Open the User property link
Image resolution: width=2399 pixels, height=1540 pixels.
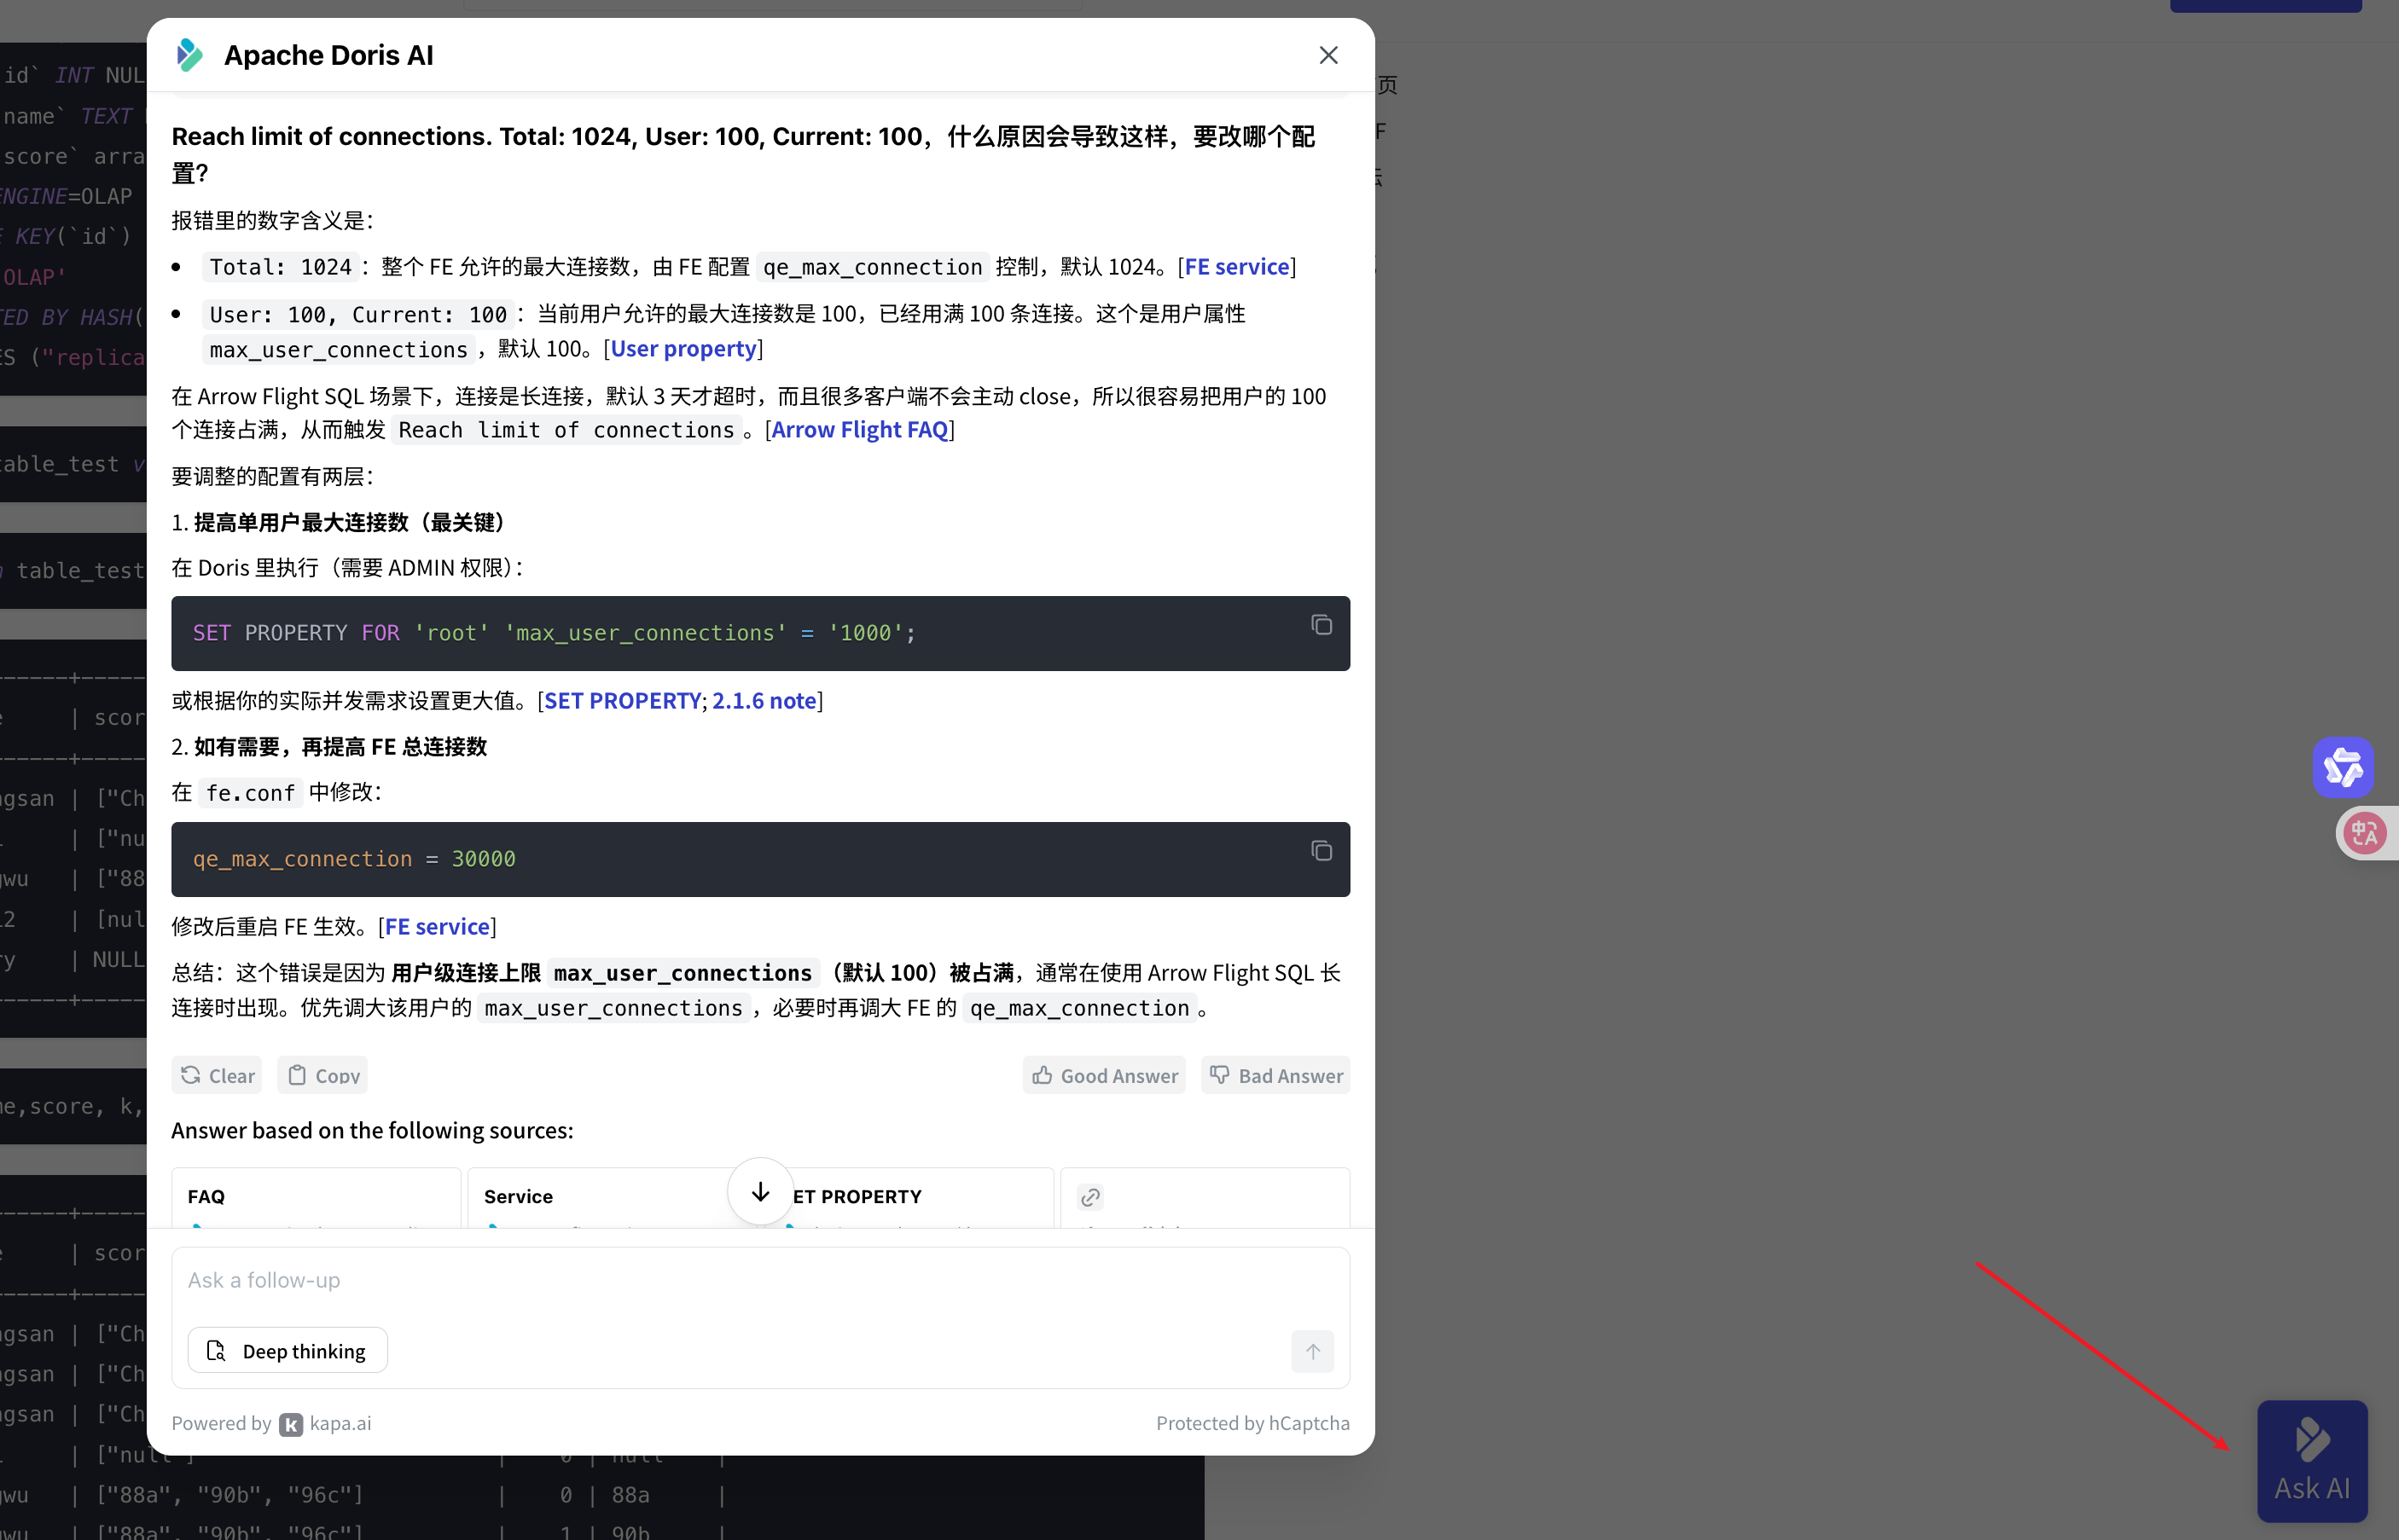tap(683, 349)
